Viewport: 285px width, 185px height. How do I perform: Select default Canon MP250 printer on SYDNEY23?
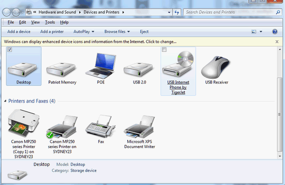point(62,127)
